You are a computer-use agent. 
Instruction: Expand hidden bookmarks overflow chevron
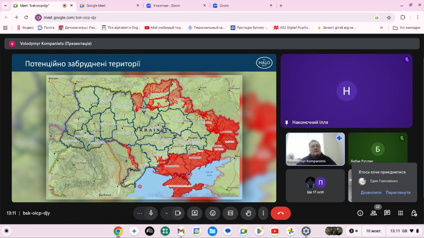[x=381, y=28]
